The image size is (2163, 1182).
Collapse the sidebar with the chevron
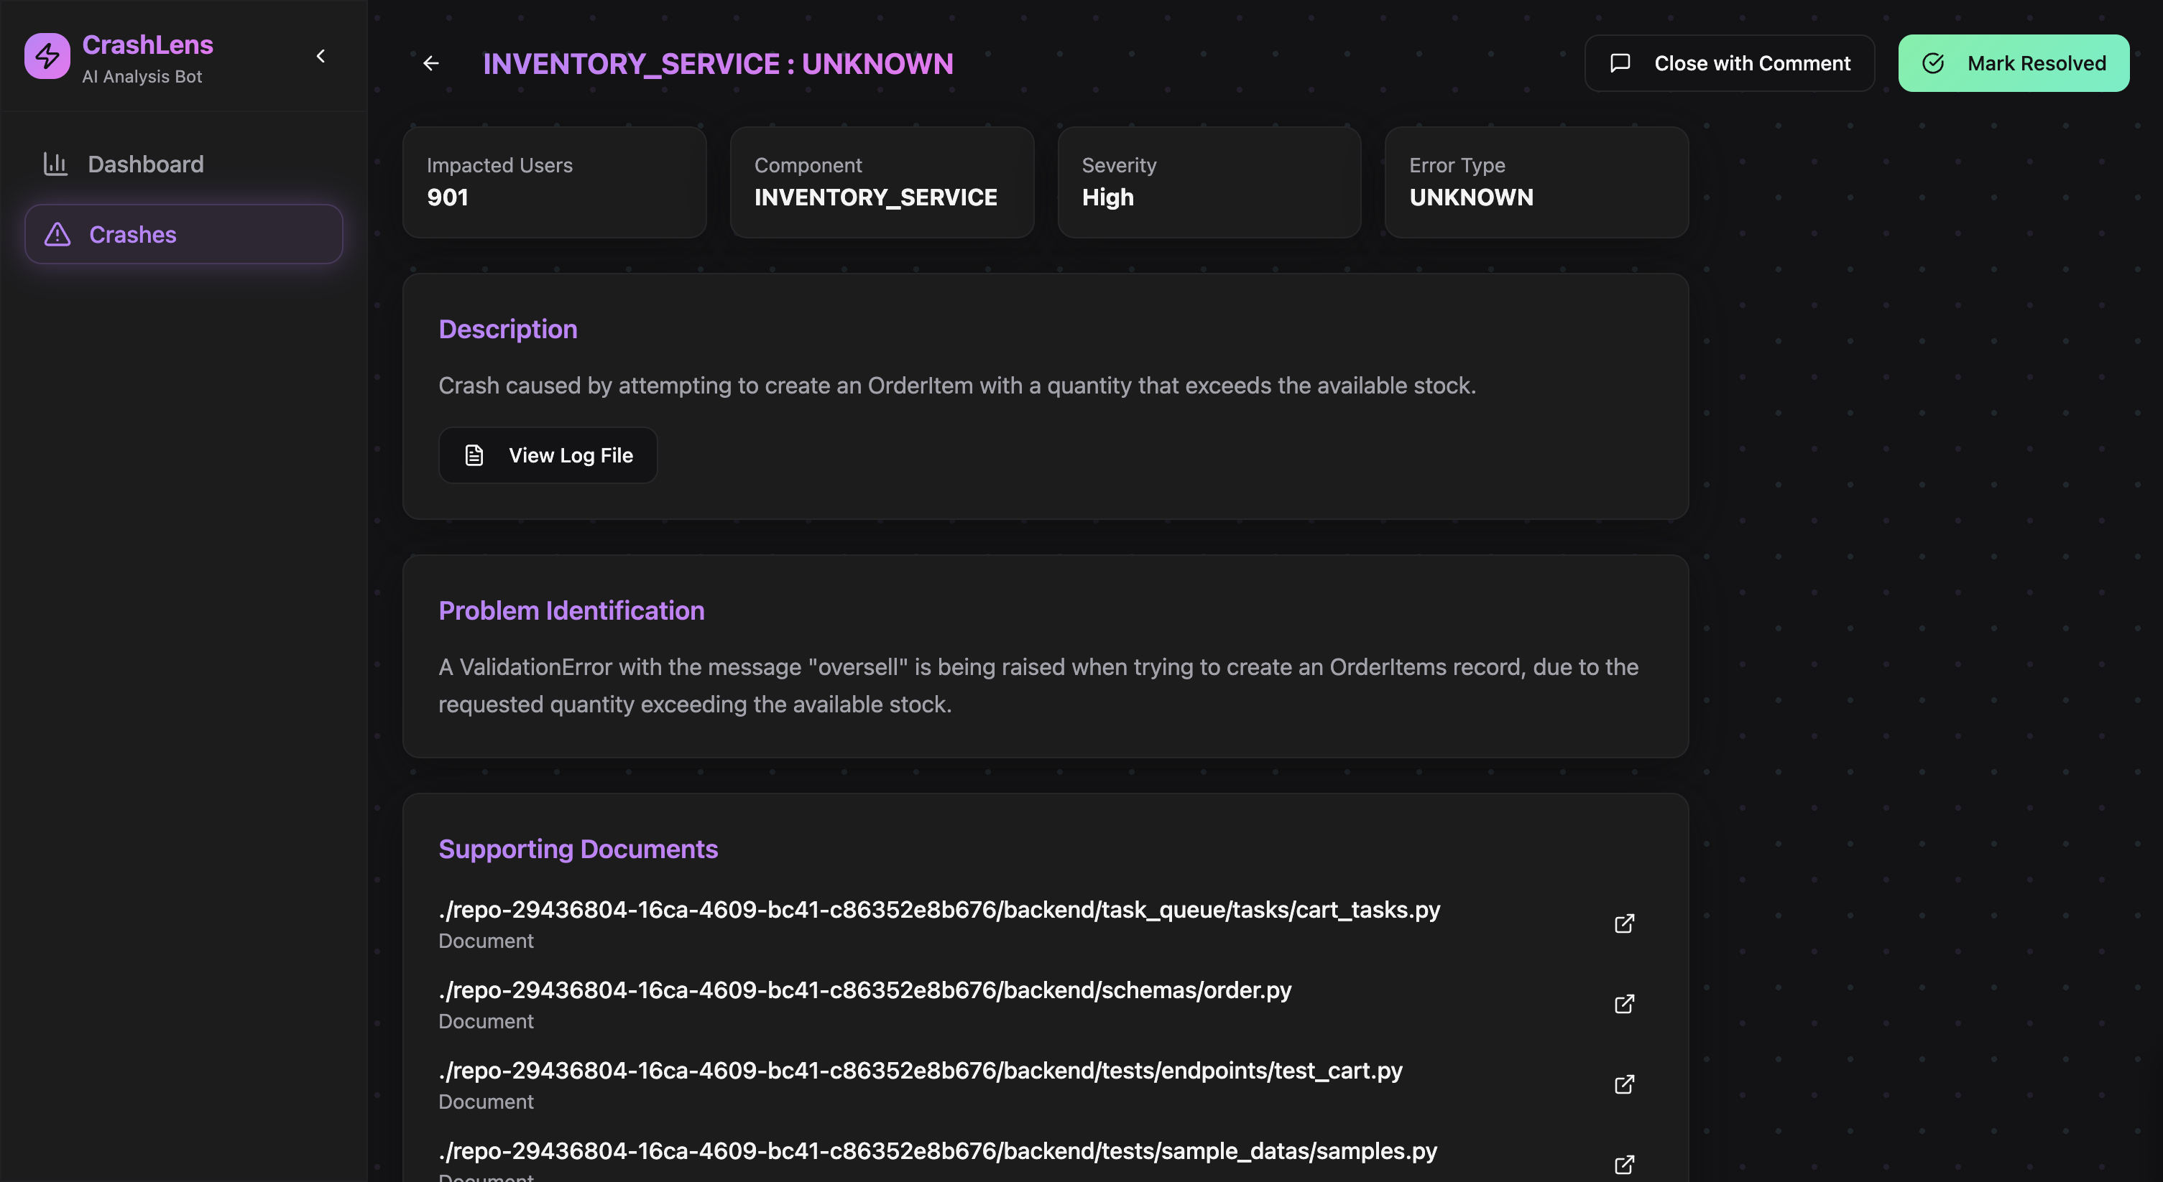[x=320, y=56]
